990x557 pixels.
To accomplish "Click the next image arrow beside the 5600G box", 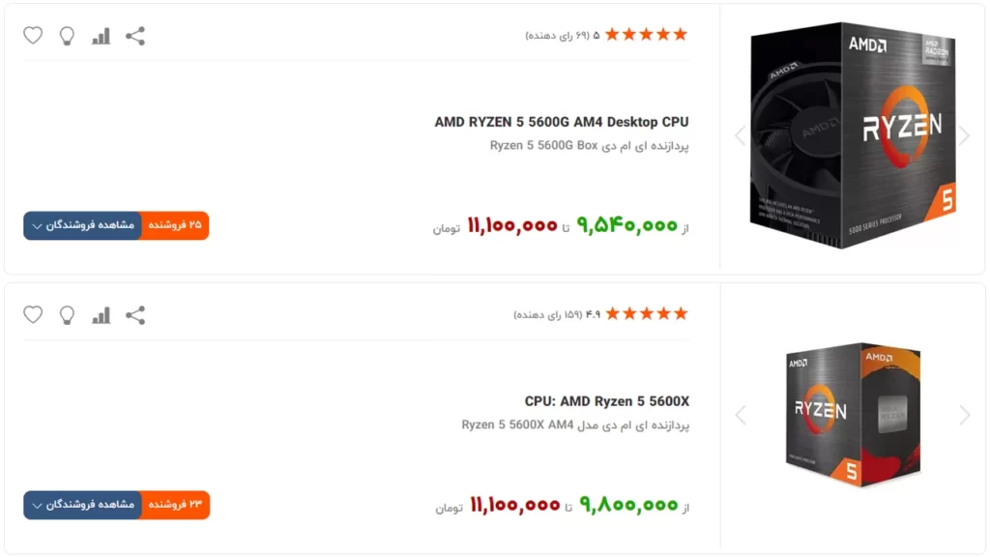I will pos(964,135).
